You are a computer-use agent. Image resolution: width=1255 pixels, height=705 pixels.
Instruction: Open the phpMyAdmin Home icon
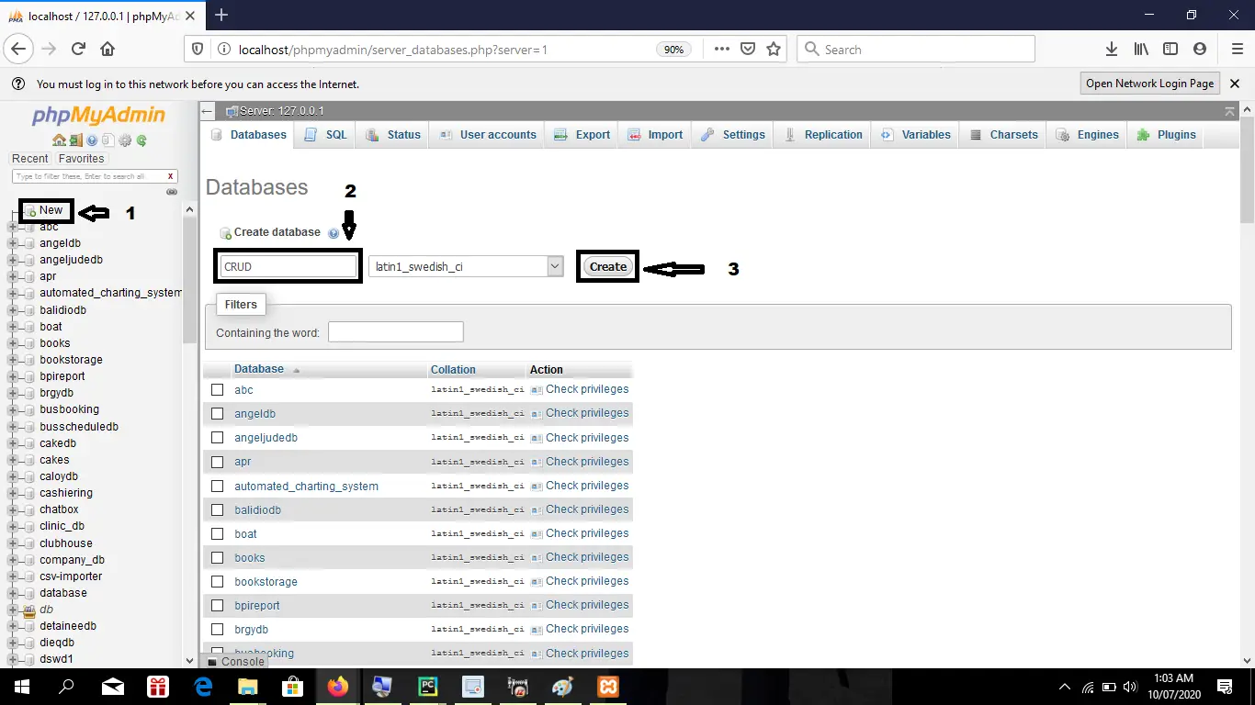click(59, 140)
